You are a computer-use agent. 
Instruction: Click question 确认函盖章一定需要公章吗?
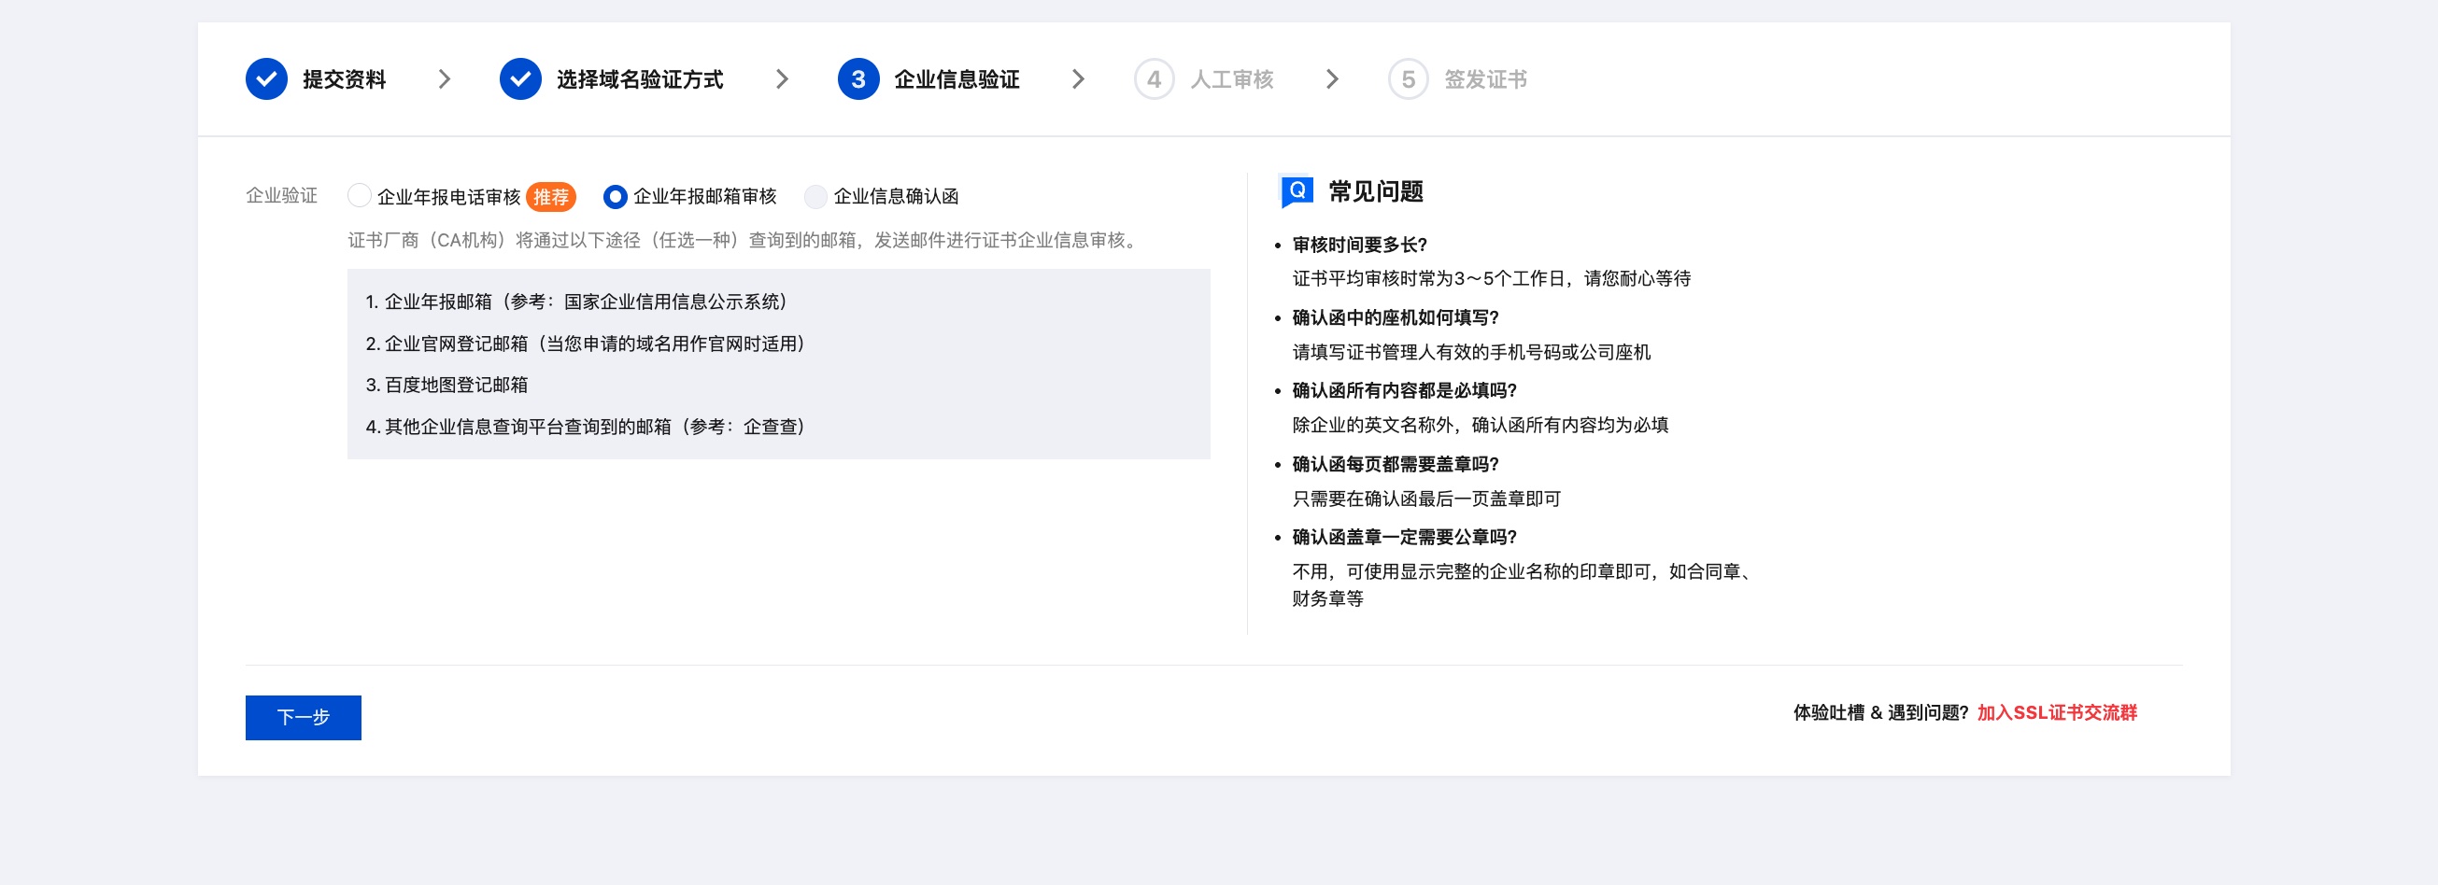tap(1405, 537)
